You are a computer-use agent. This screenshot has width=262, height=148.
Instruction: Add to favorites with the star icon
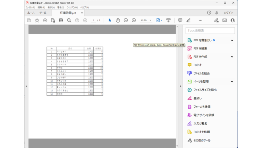37,20
